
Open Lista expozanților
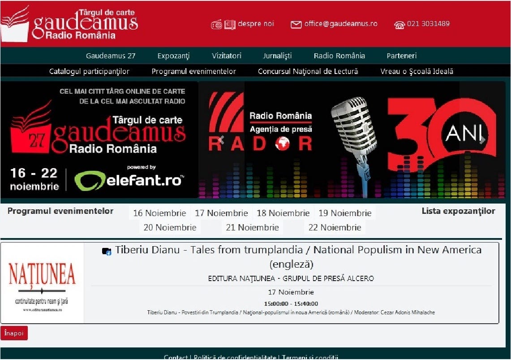pos(458,211)
